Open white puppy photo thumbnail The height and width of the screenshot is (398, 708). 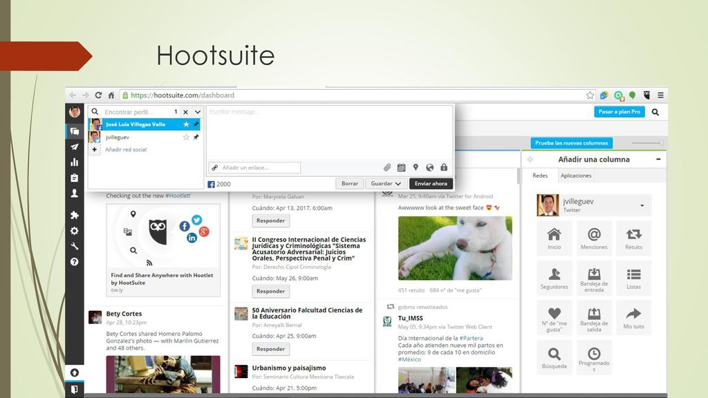(455, 248)
